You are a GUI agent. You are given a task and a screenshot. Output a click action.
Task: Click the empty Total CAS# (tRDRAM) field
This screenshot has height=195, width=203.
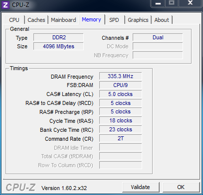(121, 156)
